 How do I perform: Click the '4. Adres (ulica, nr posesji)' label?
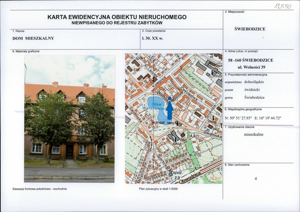coord(241,51)
